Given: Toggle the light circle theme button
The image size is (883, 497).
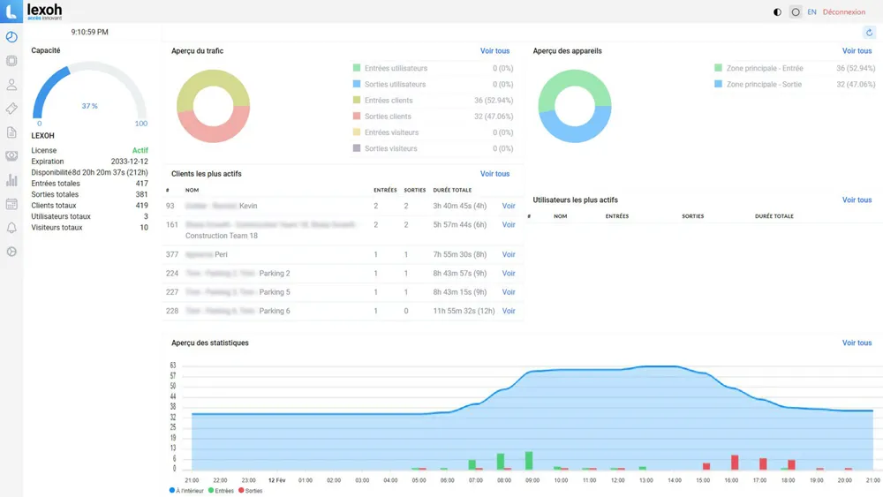Looking at the screenshot, I should pyautogui.click(x=796, y=12).
